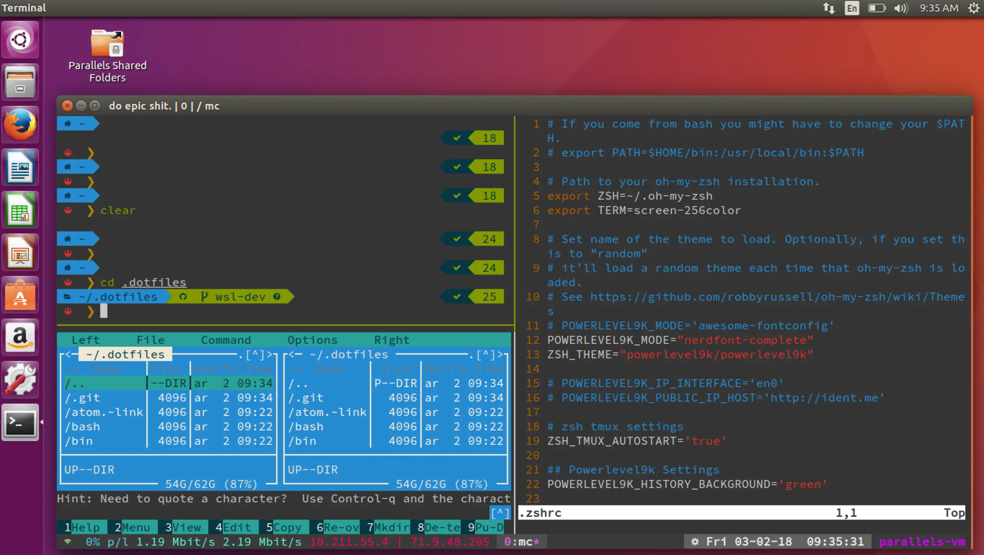Open the Command menu in Midnight Commander
Image resolution: width=984 pixels, height=555 pixels.
(x=226, y=339)
